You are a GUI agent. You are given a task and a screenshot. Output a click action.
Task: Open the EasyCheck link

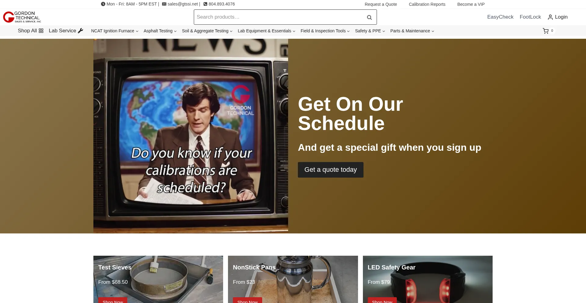click(x=500, y=17)
